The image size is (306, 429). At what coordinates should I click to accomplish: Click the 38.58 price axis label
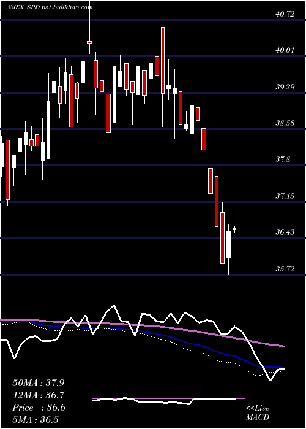[x=285, y=123]
